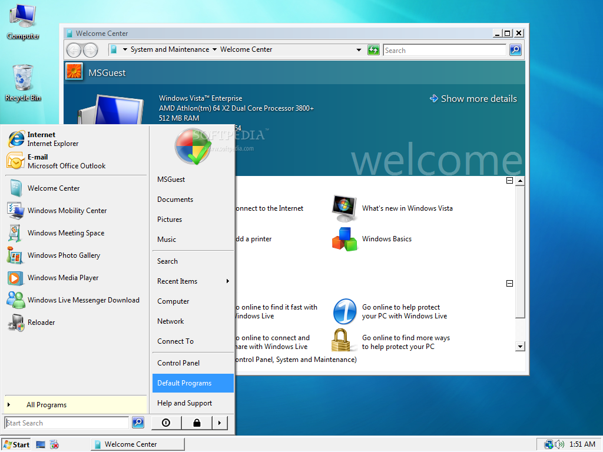The width and height of the screenshot is (603, 452).
Task: Open the Windows Basics cubes icon
Action: [x=344, y=239]
